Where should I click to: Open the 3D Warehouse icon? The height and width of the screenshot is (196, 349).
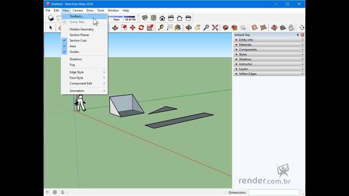coord(225,28)
